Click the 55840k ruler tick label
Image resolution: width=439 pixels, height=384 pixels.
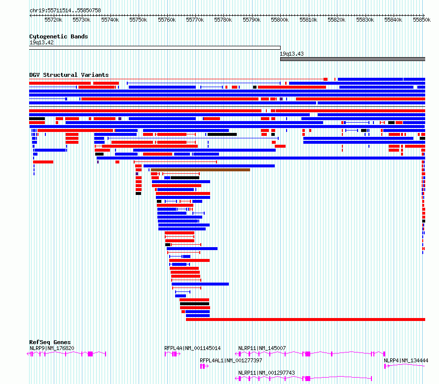(393, 20)
